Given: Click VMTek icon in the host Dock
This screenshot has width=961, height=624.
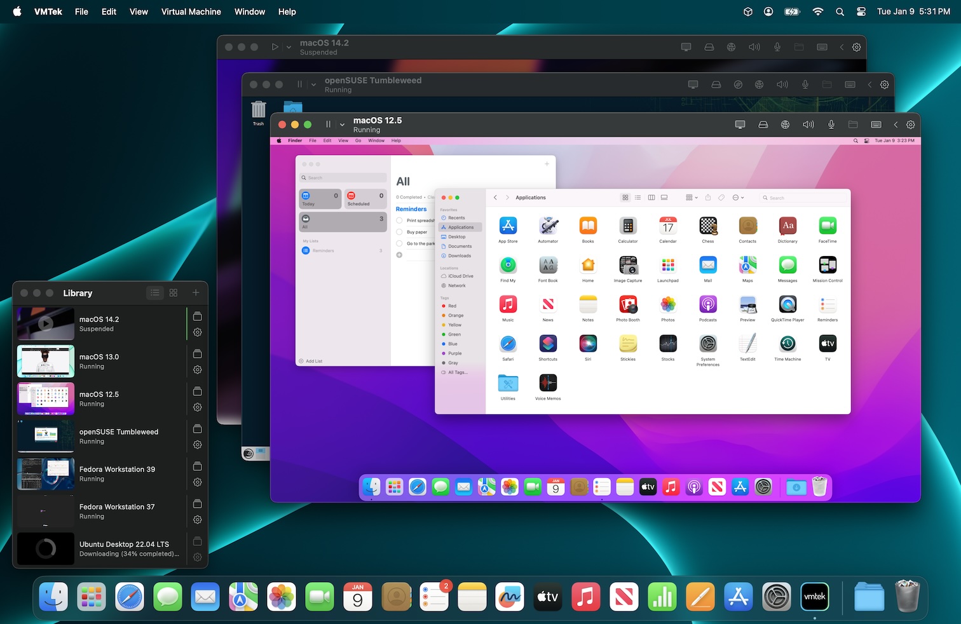Looking at the screenshot, I should point(815,597).
